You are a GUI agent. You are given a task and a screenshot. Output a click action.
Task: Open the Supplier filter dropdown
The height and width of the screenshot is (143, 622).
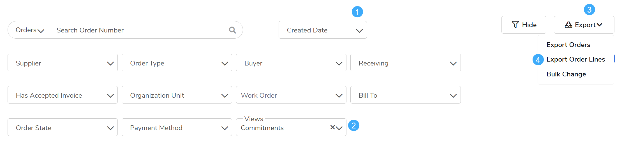[x=63, y=63]
